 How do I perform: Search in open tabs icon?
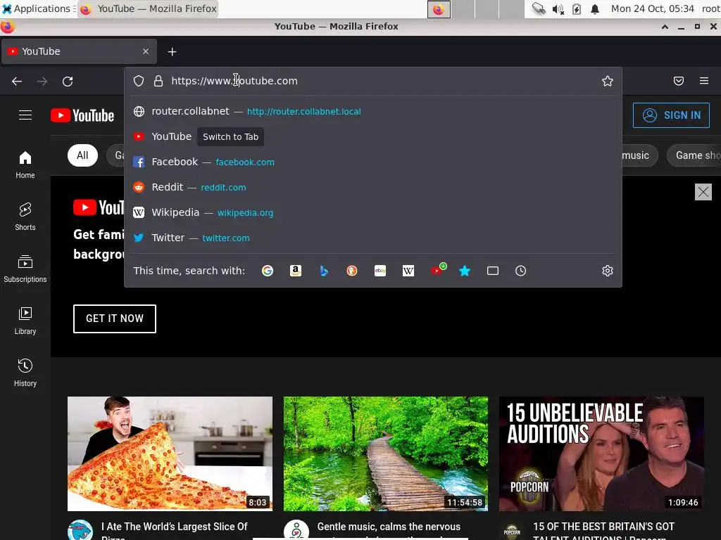pos(492,271)
